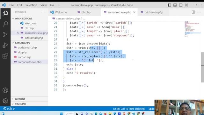Click the editor vertical scrollbar
The width and height of the screenshot is (204, 115).
(x=202, y=67)
